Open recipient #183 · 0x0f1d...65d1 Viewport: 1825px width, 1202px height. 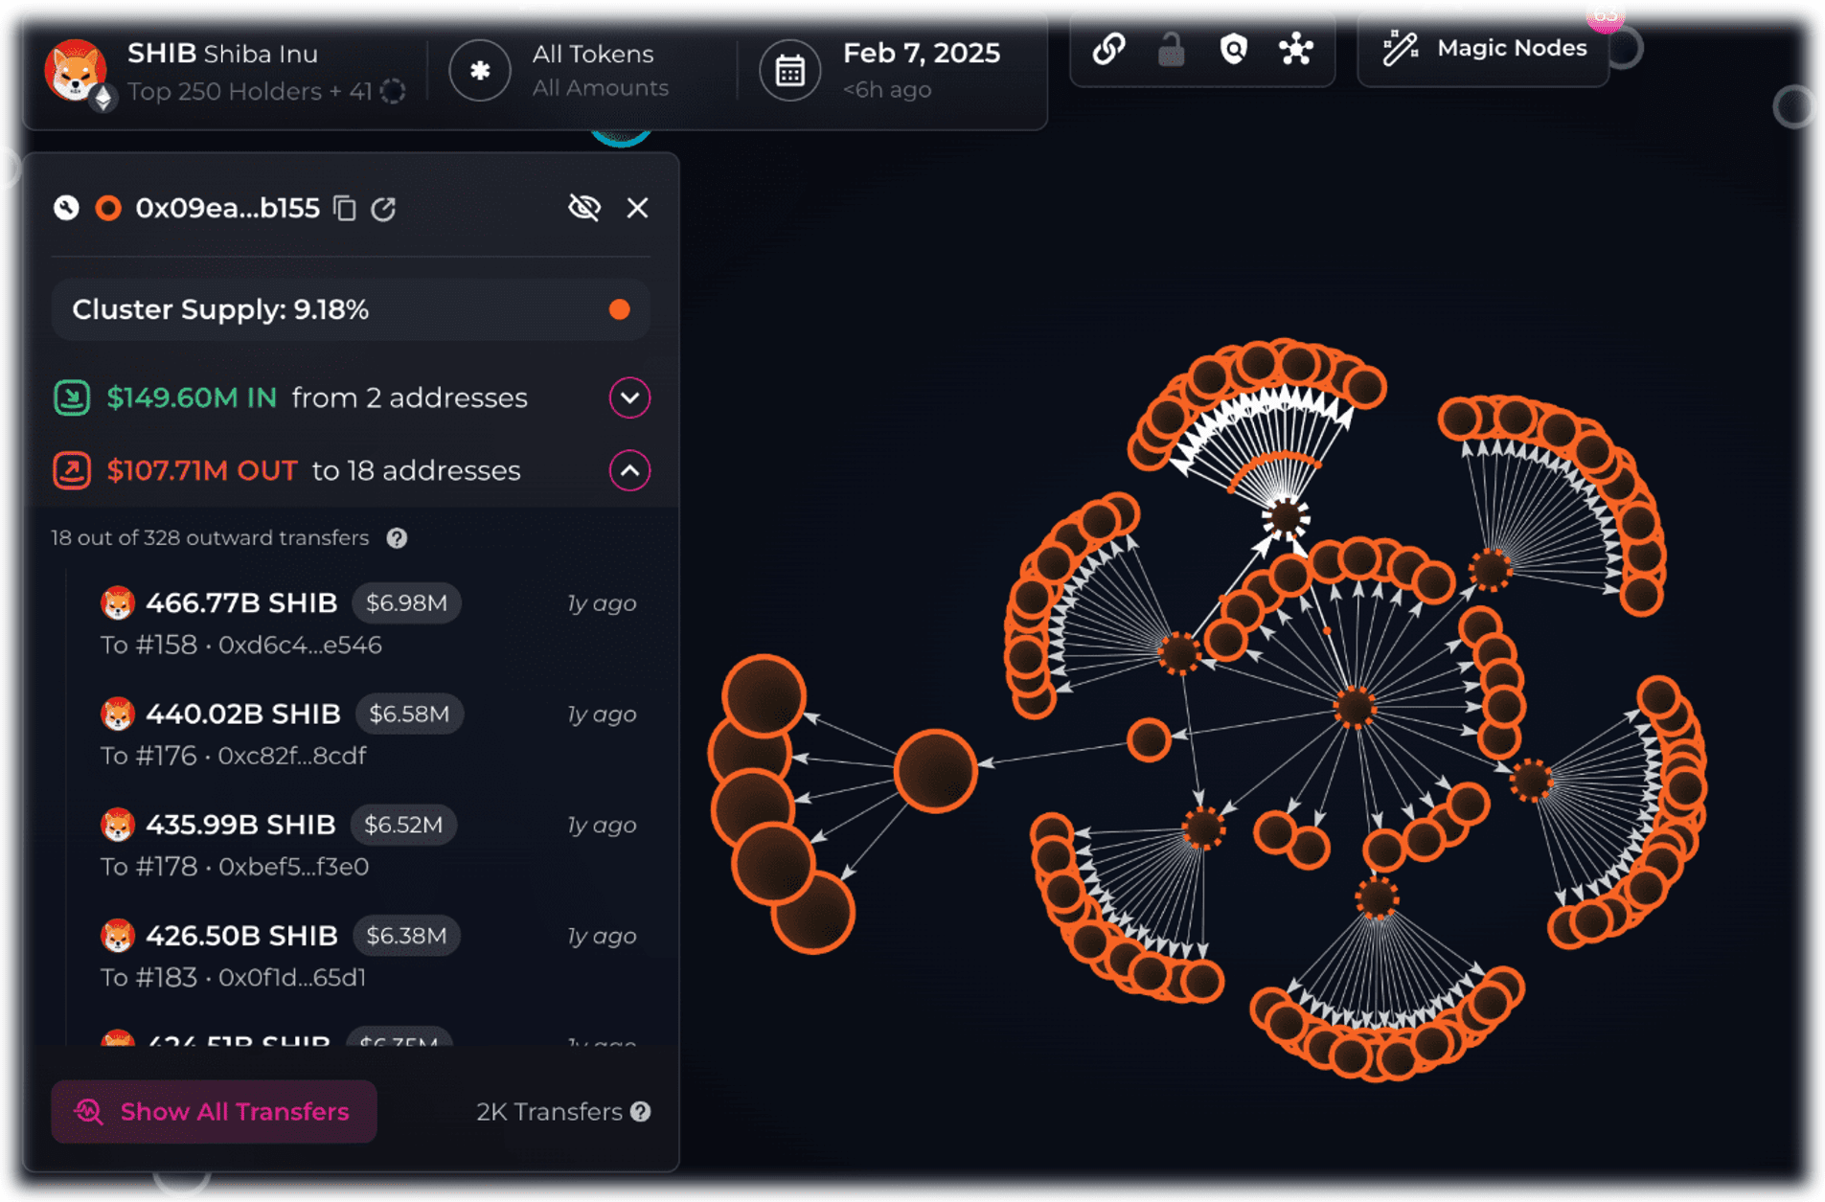pyautogui.click(x=234, y=978)
